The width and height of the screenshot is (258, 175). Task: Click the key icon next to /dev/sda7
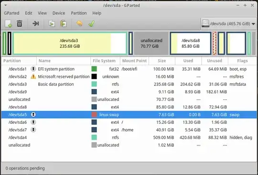pyautogui.click(x=33, y=130)
